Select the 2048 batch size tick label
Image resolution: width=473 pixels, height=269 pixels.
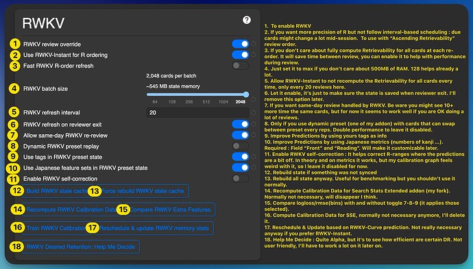click(x=241, y=102)
